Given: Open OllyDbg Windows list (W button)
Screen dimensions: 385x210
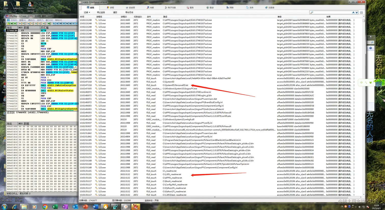Looking at the screenshot, I should [x=67, y=23].
